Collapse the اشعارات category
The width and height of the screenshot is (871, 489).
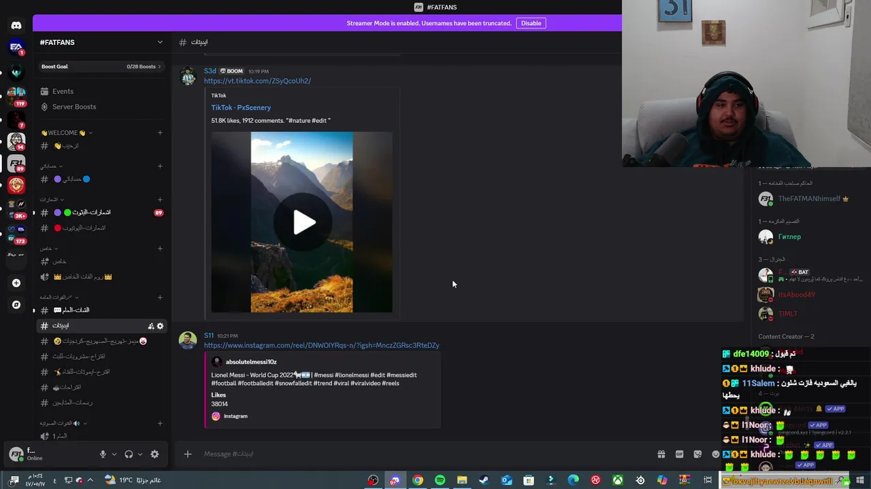51,200
